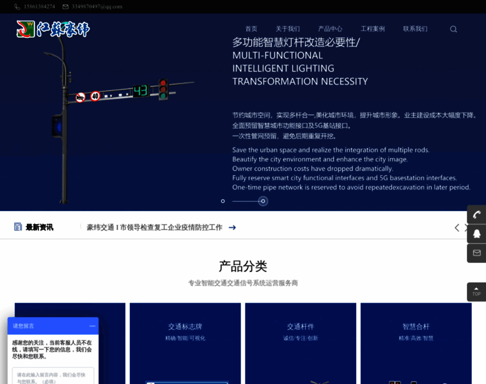486x384 pixels.
Task: Click the TOP back-to-top button
Action: pyautogui.click(x=476, y=292)
